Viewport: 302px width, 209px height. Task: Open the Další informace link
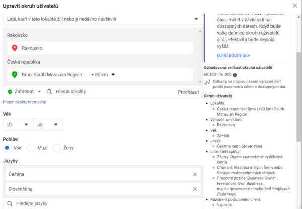click(233, 56)
